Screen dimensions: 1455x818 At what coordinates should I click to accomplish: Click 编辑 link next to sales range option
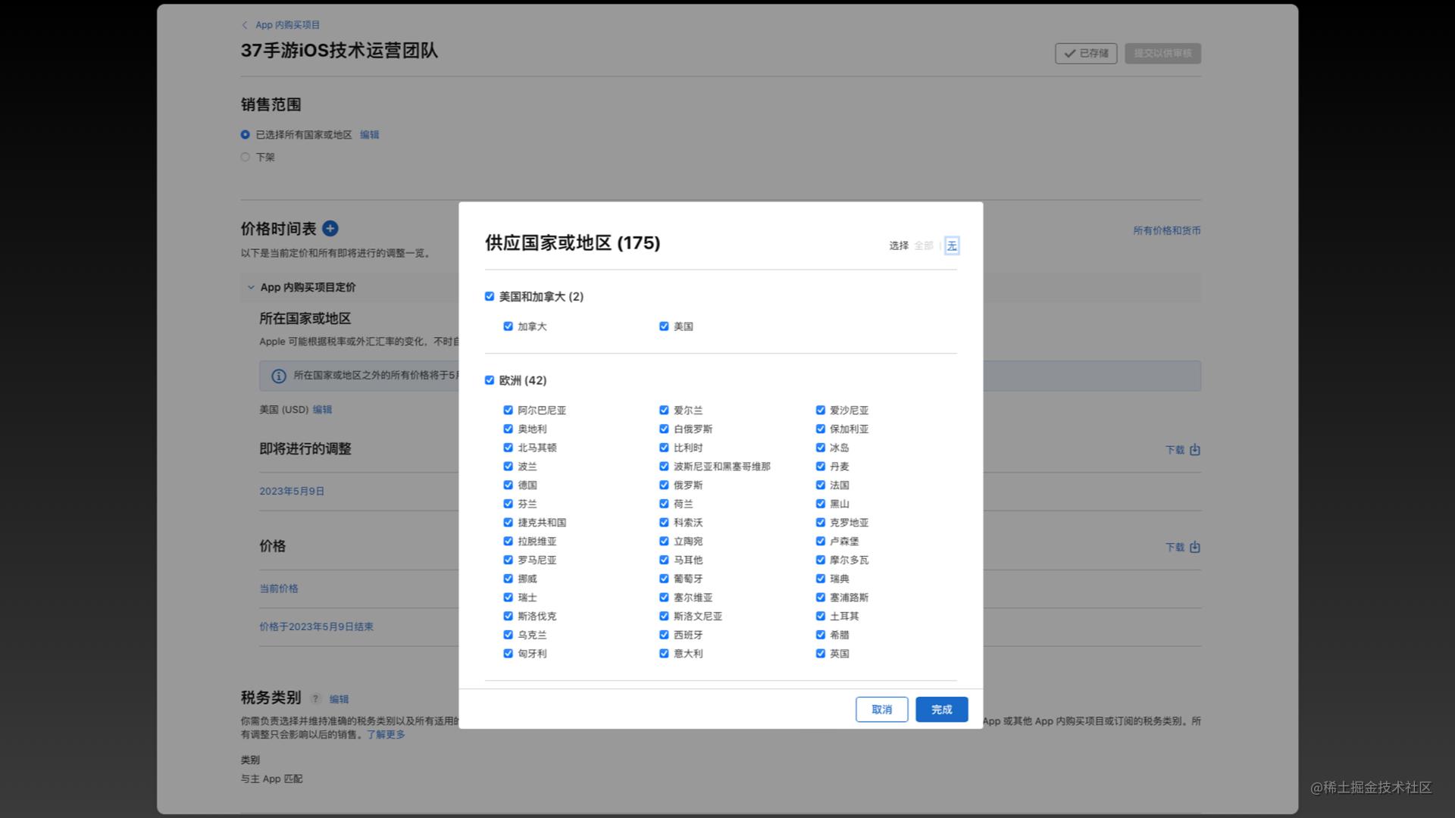click(369, 135)
